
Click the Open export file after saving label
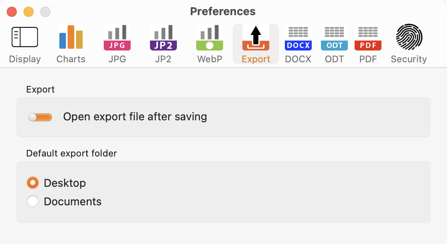point(135,117)
